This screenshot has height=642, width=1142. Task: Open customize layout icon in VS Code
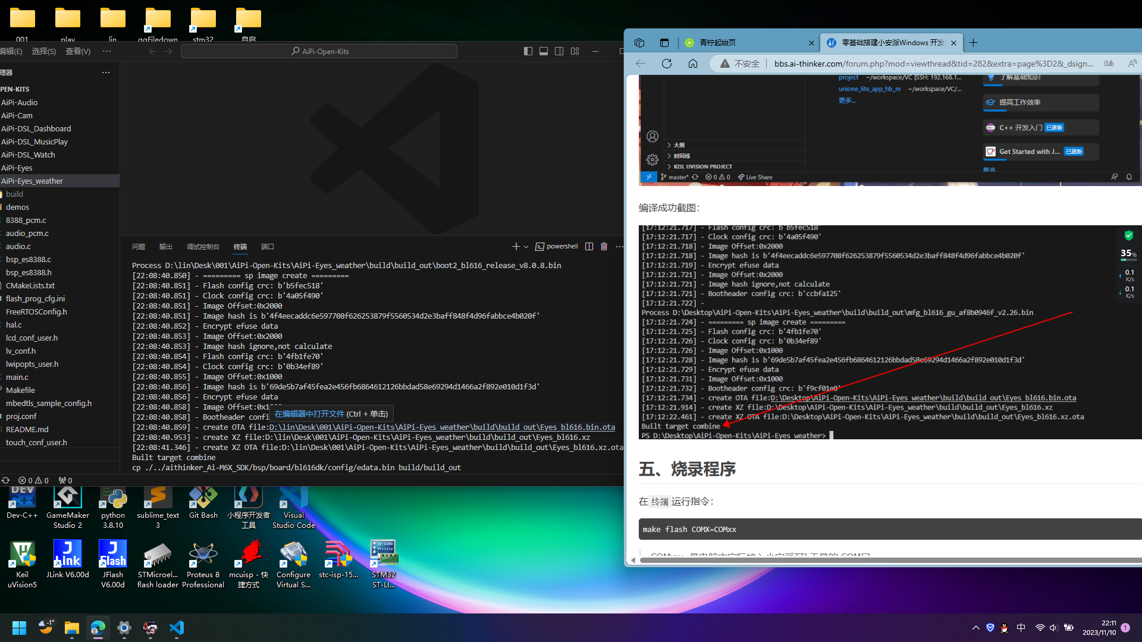click(x=575, y=51)
